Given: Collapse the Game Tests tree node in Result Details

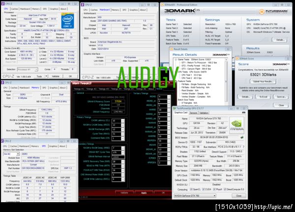Looking at the screenshot, I should pos(176,59).
